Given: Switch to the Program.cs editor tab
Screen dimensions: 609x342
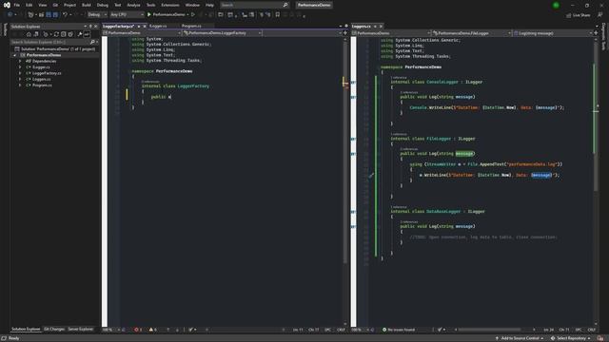Looking at the screenshot, I should [191, 26].
